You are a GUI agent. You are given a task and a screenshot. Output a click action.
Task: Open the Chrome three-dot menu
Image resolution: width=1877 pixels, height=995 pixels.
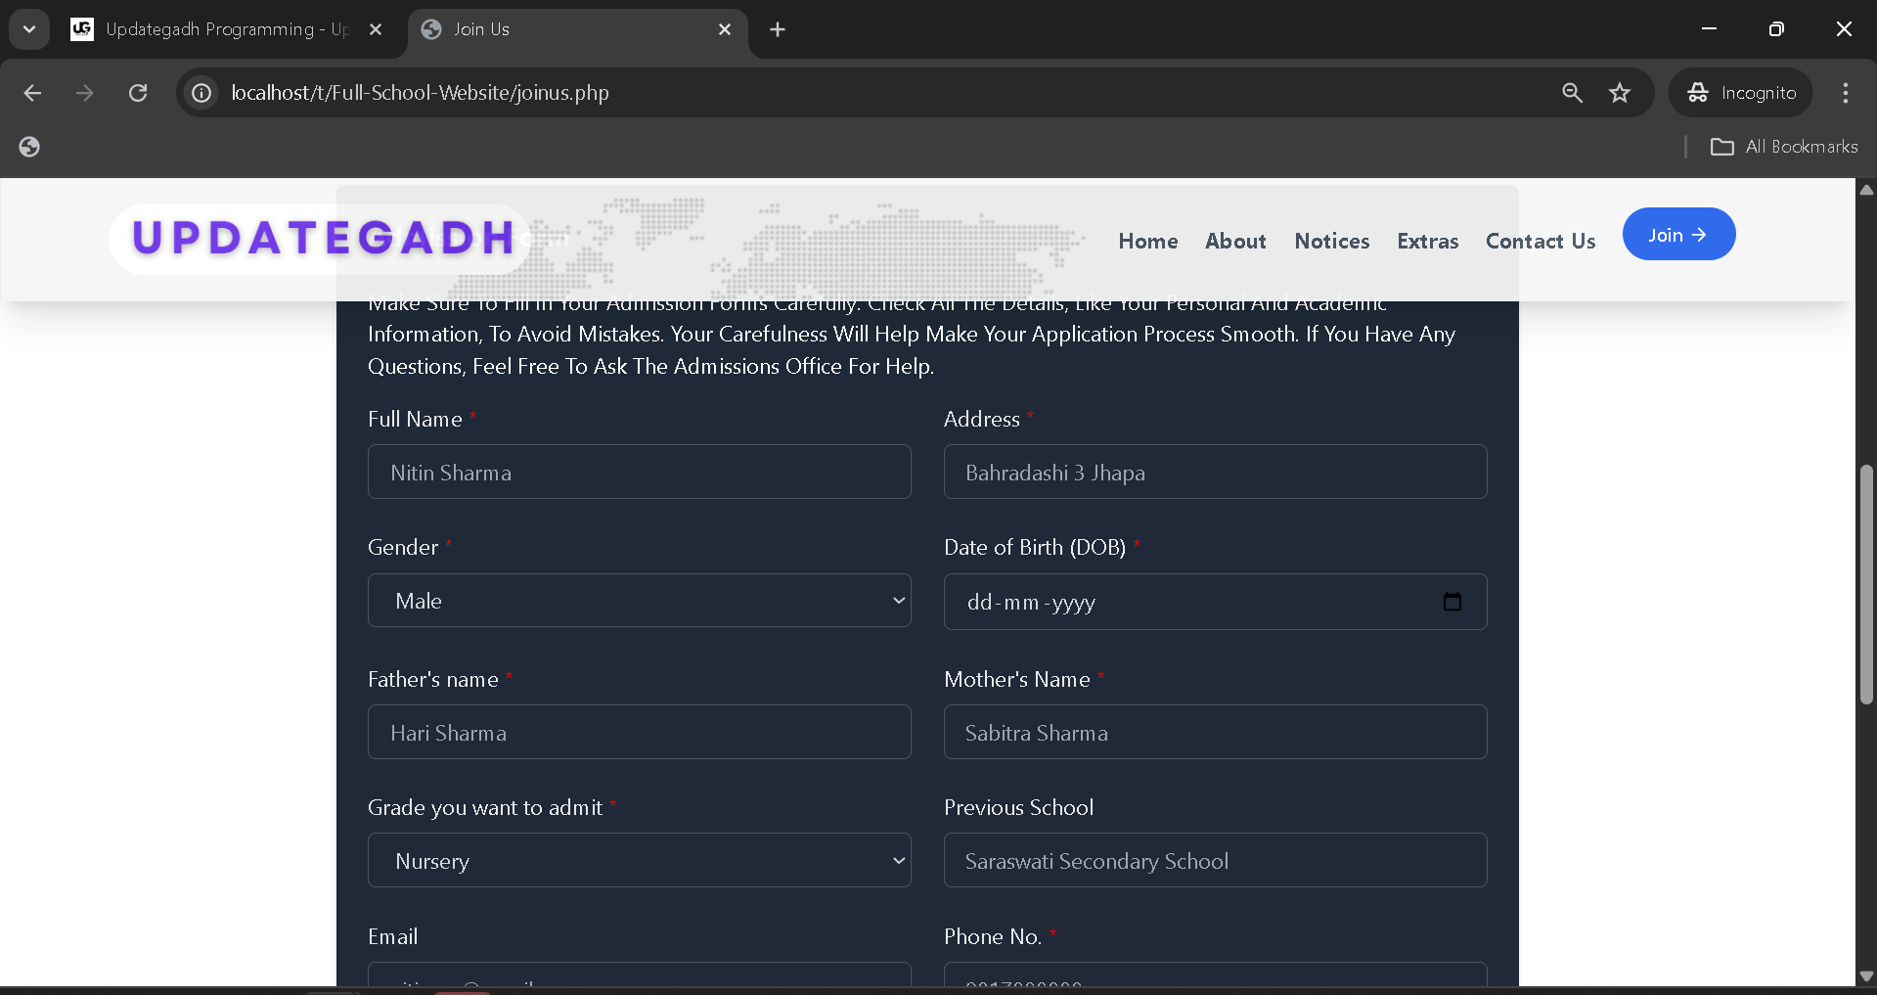(1845, 93)
